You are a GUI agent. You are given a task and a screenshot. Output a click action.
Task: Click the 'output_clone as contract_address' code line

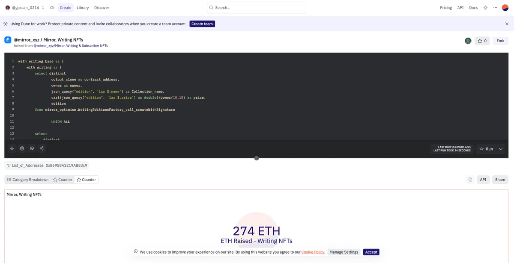(85, 79)
